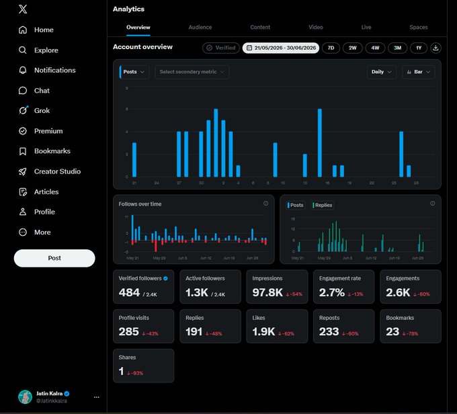Open Bookmarks ribbon icon in sidebar
The width and height of the screenshot is (457, 414).
[23, 151]
